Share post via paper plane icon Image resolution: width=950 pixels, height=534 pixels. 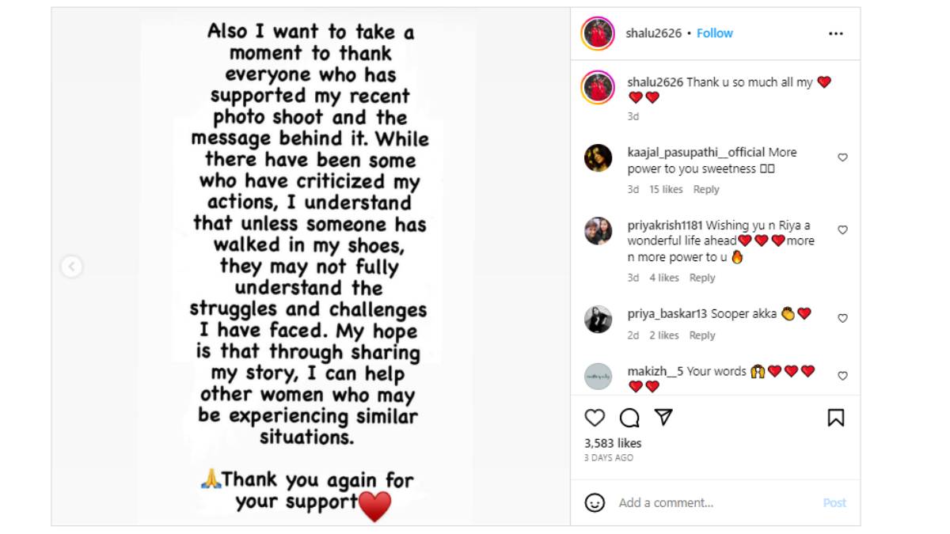point(664,417)
